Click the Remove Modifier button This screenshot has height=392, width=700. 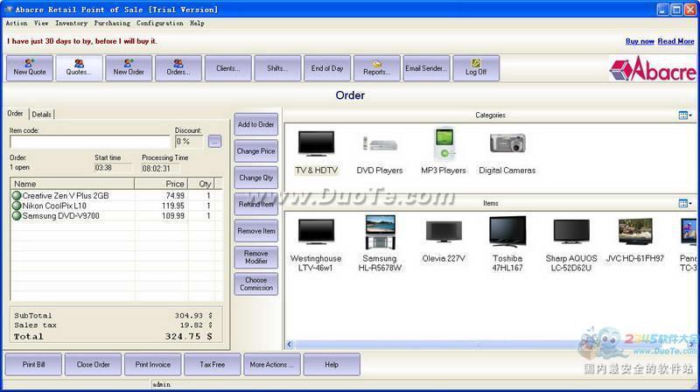tap(255, 257)
